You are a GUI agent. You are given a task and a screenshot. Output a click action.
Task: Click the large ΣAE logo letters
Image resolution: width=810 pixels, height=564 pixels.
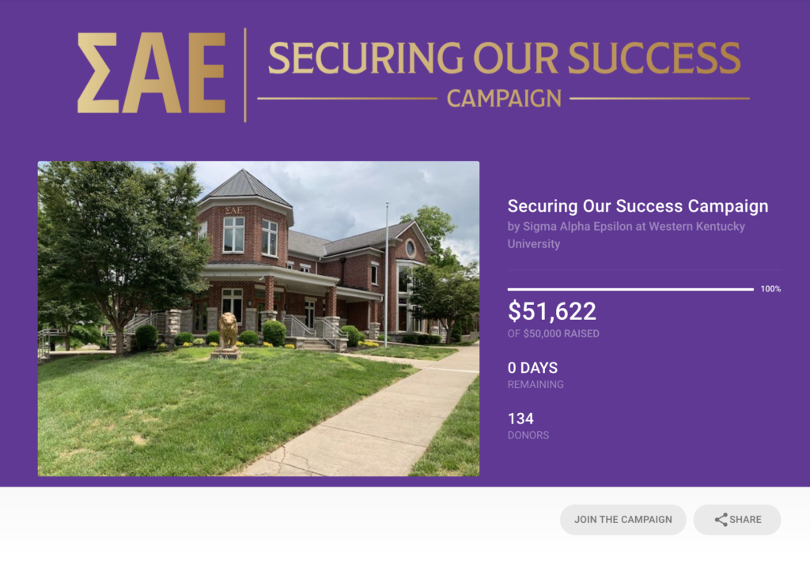(x=151, y=73)
